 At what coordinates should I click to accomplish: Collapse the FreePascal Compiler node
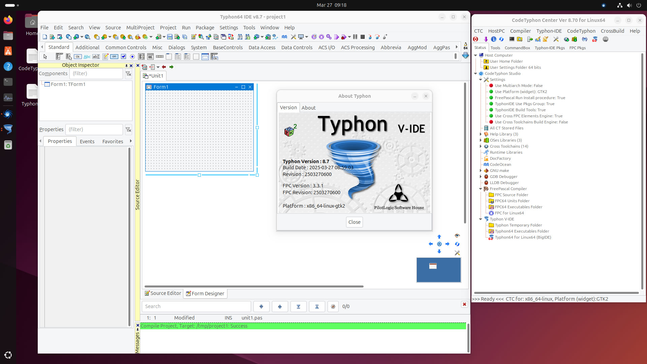(x=481, y=189)
